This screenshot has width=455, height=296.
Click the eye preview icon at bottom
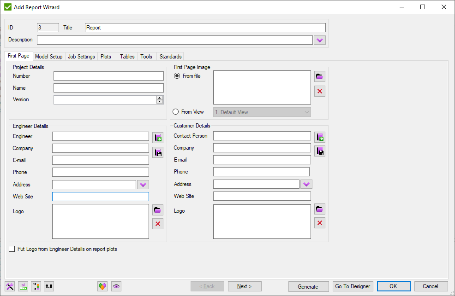coord(116,286)
